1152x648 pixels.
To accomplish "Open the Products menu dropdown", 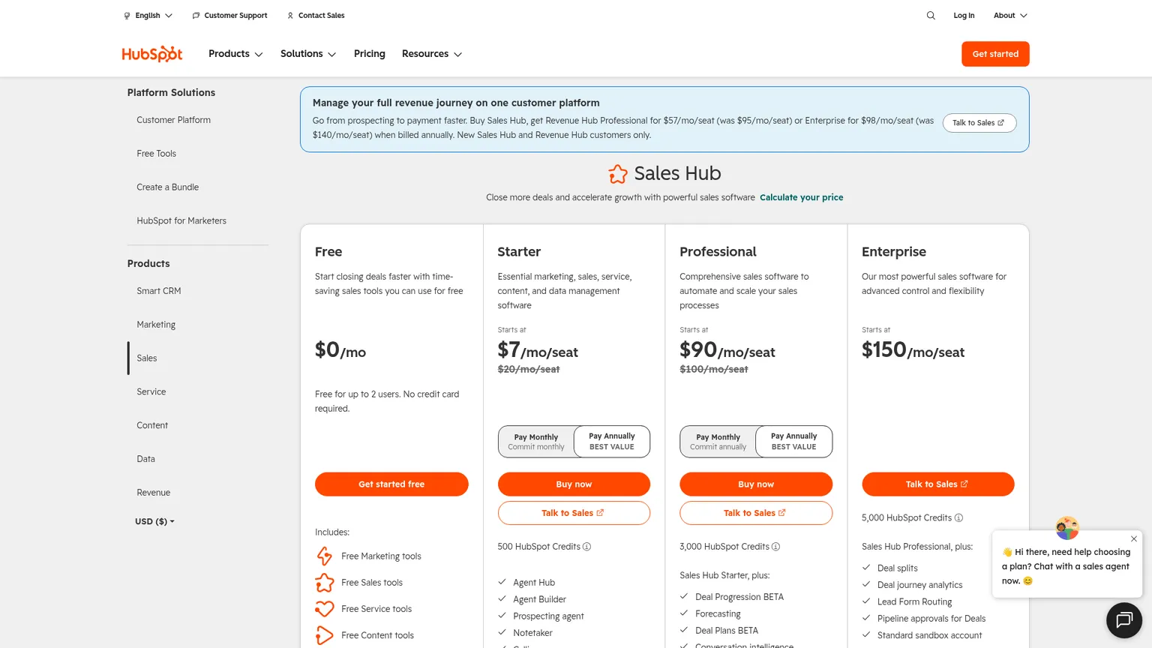I will (x=235, y=54).
